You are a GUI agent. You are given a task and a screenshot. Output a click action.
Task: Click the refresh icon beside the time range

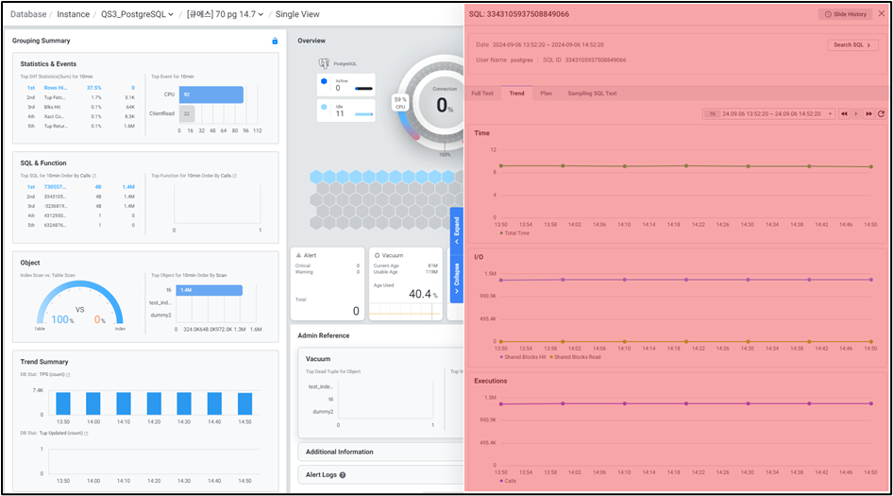point(881,113)
